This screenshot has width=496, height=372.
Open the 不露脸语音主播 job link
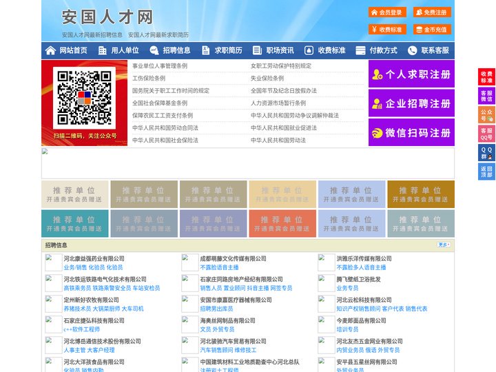(x=219, y=267)
